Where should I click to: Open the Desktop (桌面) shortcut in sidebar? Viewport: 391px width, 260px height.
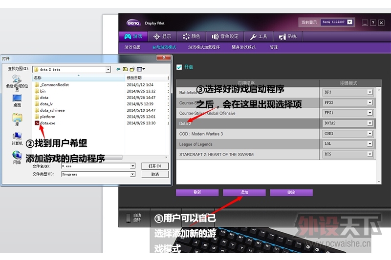[17, 100]
